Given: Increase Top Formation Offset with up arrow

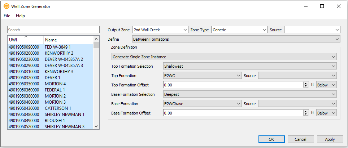Looking at the screenshot, I should pos(306,83).
